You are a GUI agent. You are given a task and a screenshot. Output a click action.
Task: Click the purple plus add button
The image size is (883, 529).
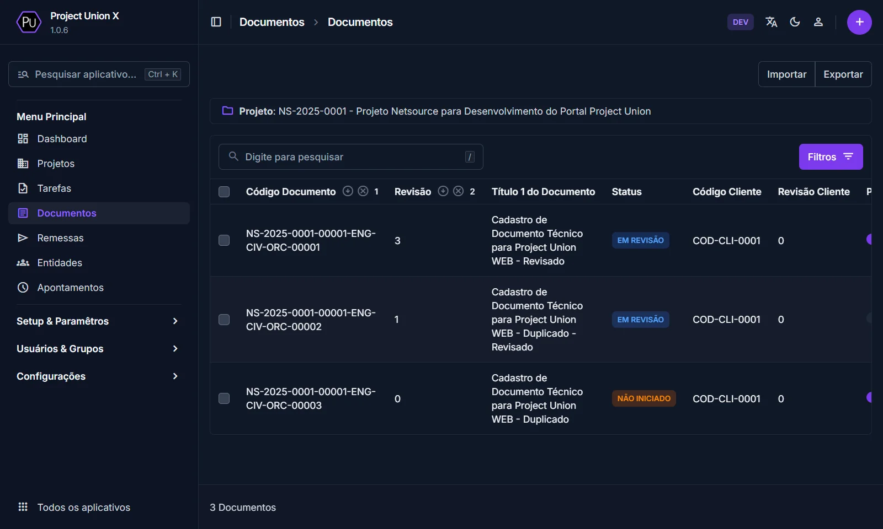(x=859, y=22)
